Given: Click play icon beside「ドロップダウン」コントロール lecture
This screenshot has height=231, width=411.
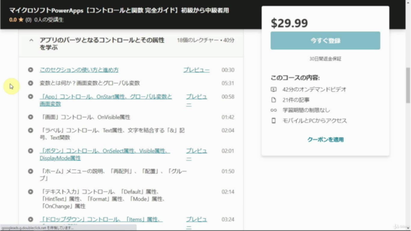Looking at the screenshot, I should 31,219.
